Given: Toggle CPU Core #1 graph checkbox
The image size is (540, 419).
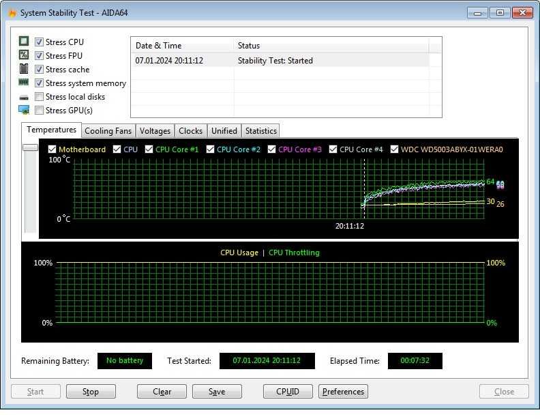Looking at the screenshot, I should pos(149,149).
